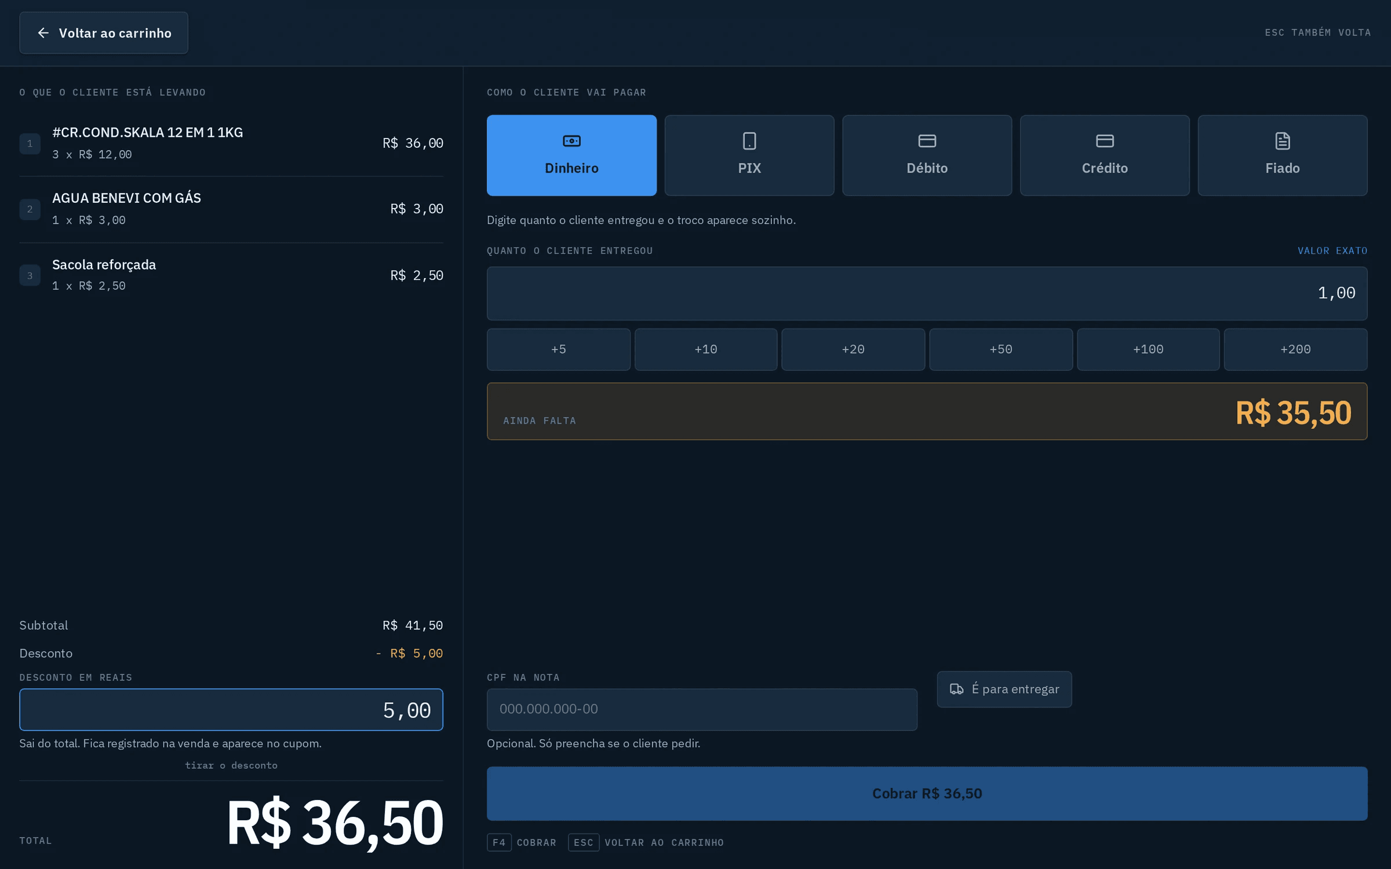
Task: Click the phone icon on the PIX option
Action: point(749,141)
